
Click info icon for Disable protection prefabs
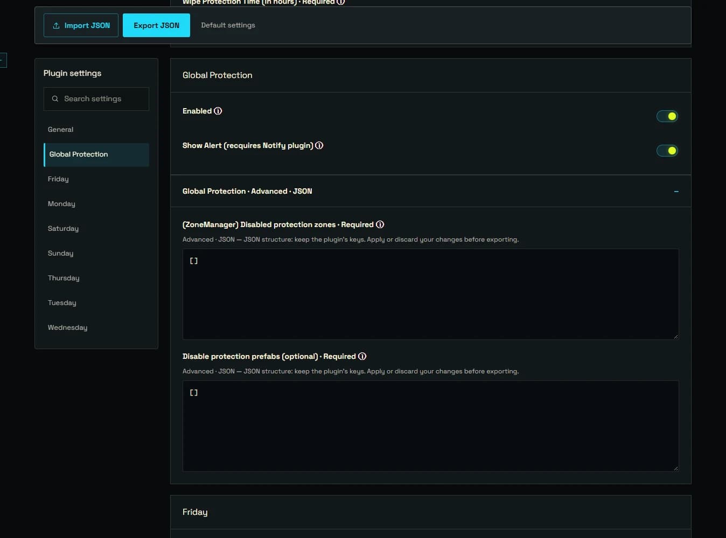pyautogui.click(x=362, y=357)
